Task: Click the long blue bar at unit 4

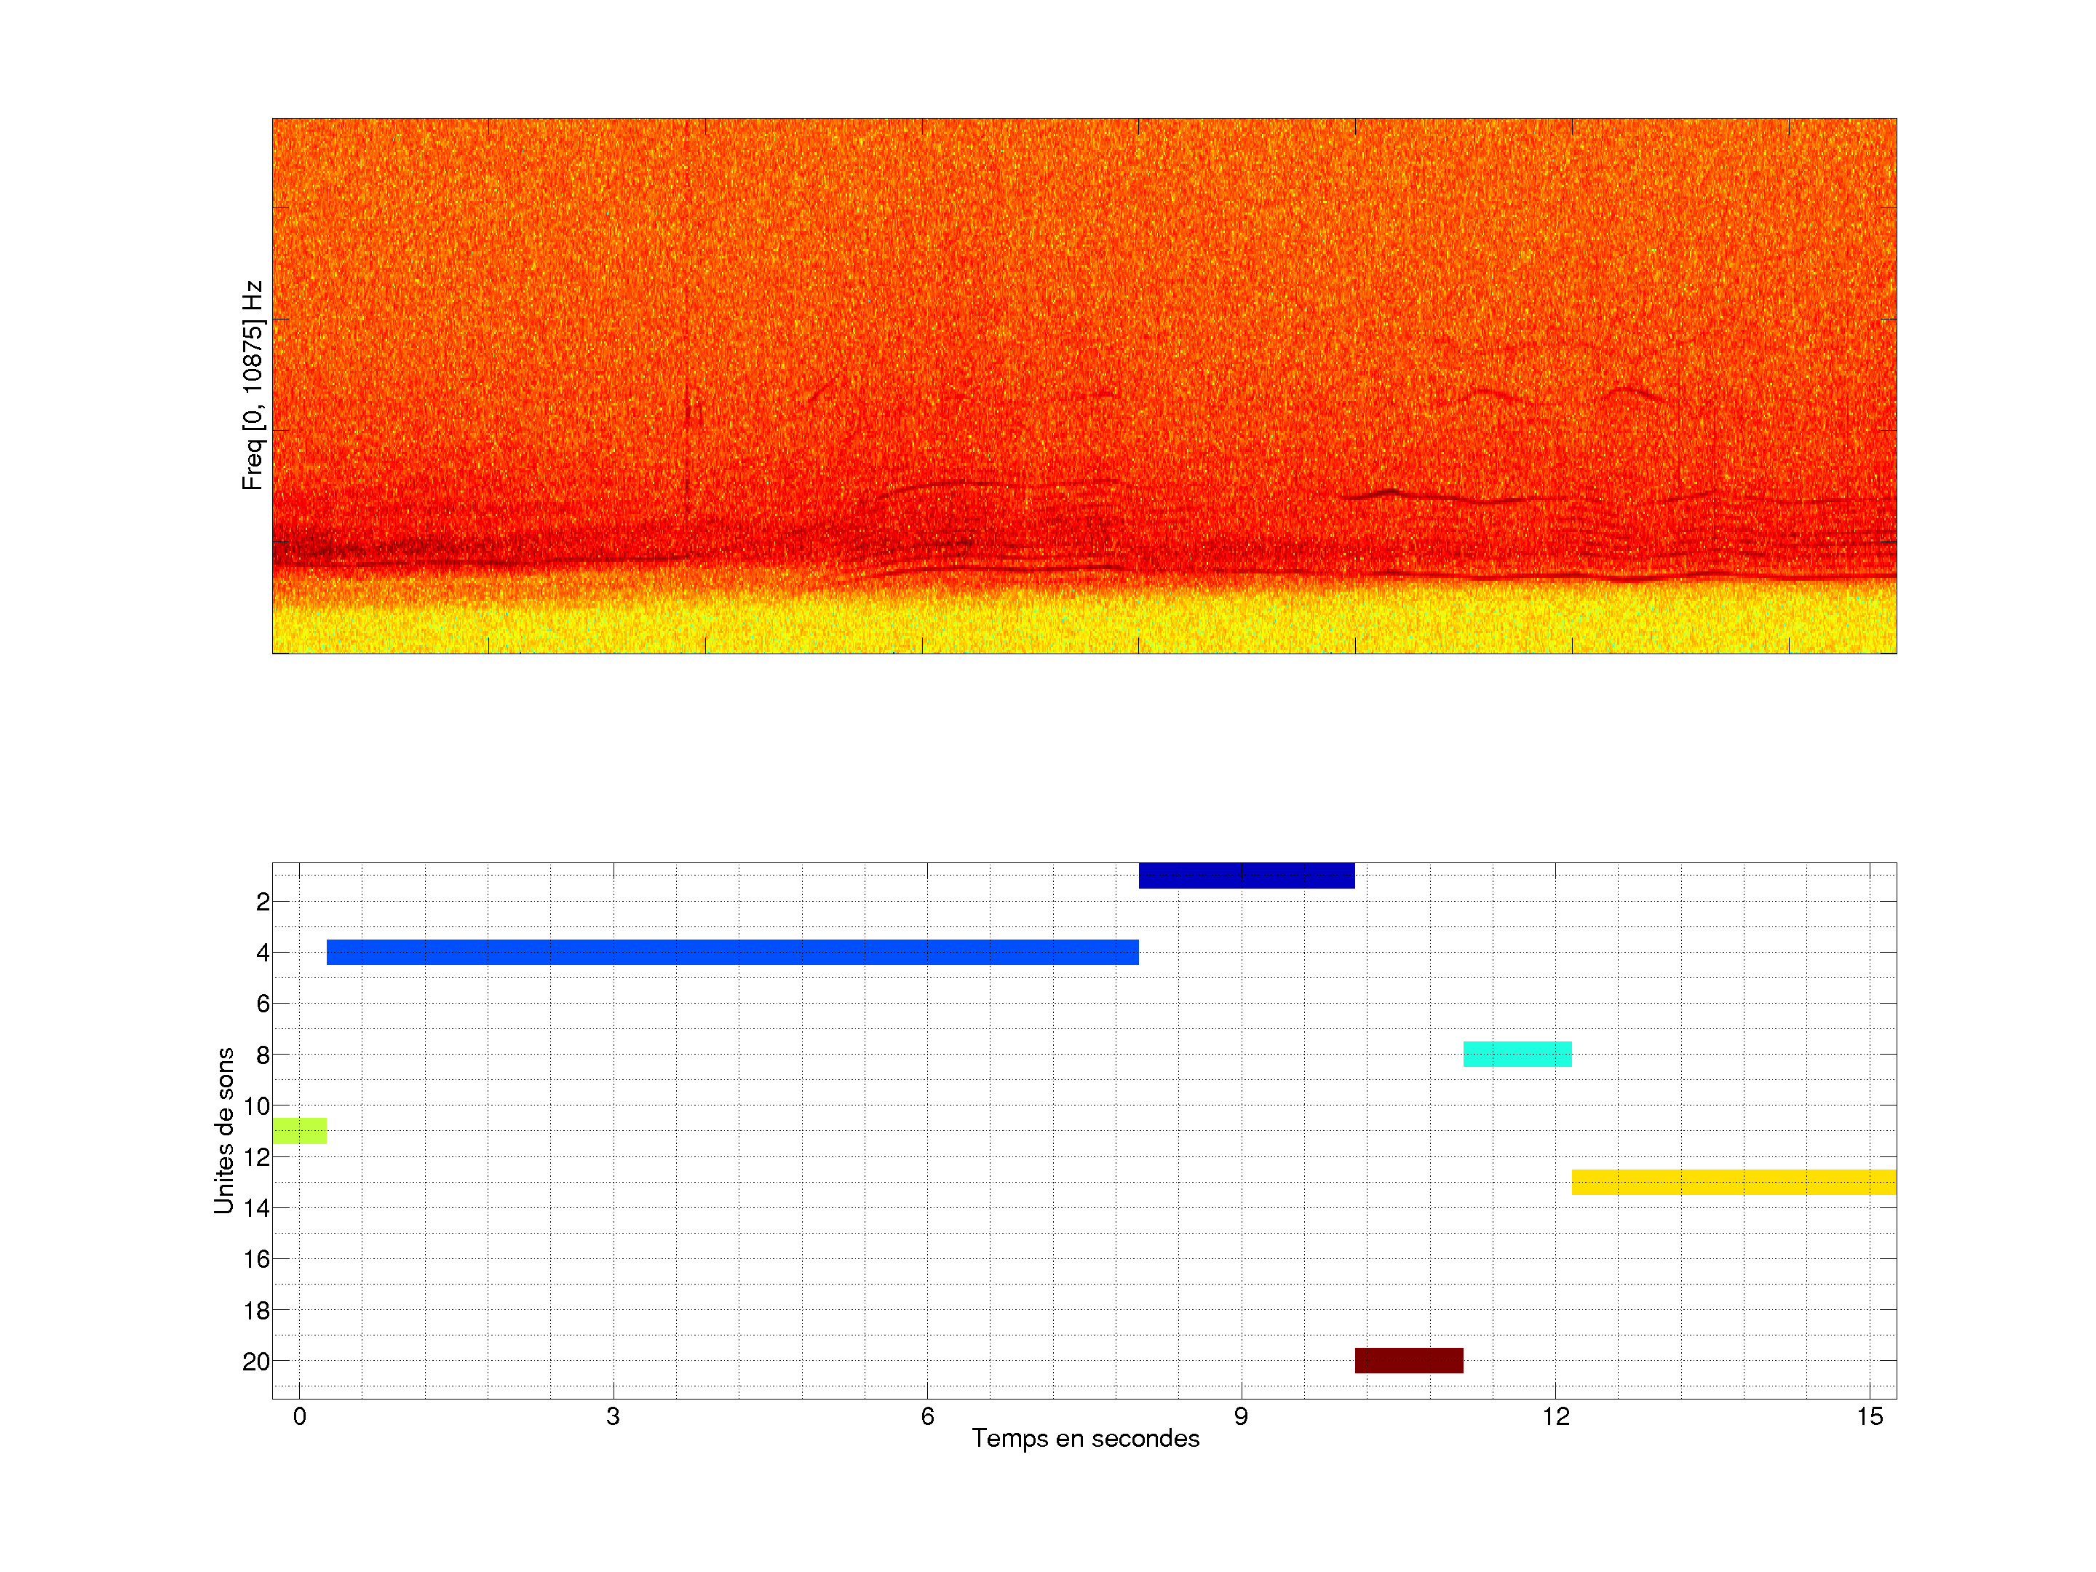Action: (731, 952)
